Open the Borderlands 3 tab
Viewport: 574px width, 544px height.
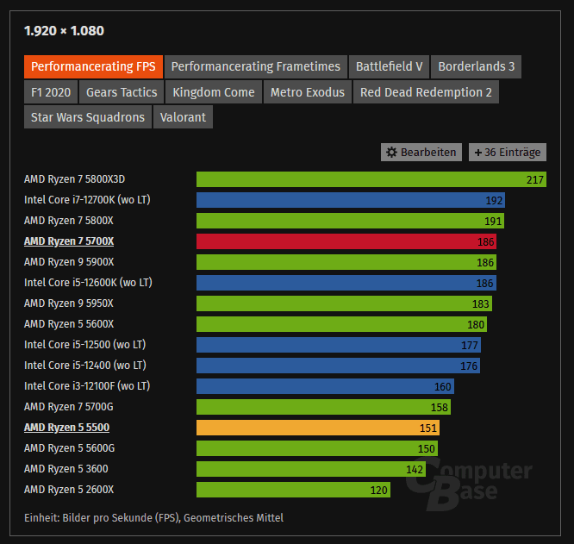[476, 66]
